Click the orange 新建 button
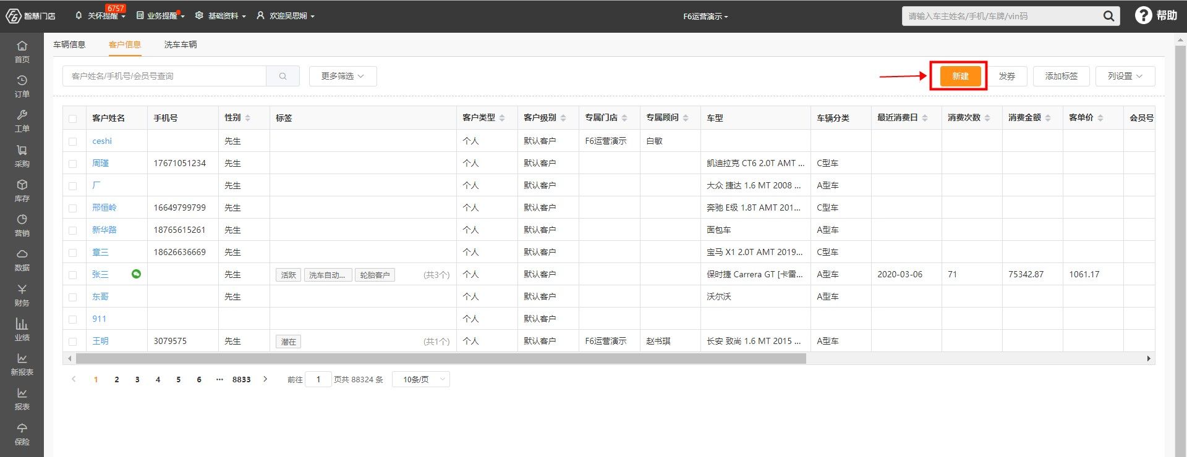 point(960,76)
